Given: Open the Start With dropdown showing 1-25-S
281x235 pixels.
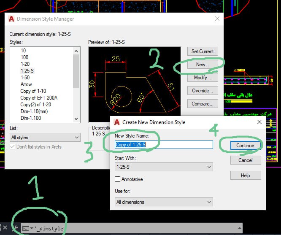Looking at the screenshot, I should 164,167.
